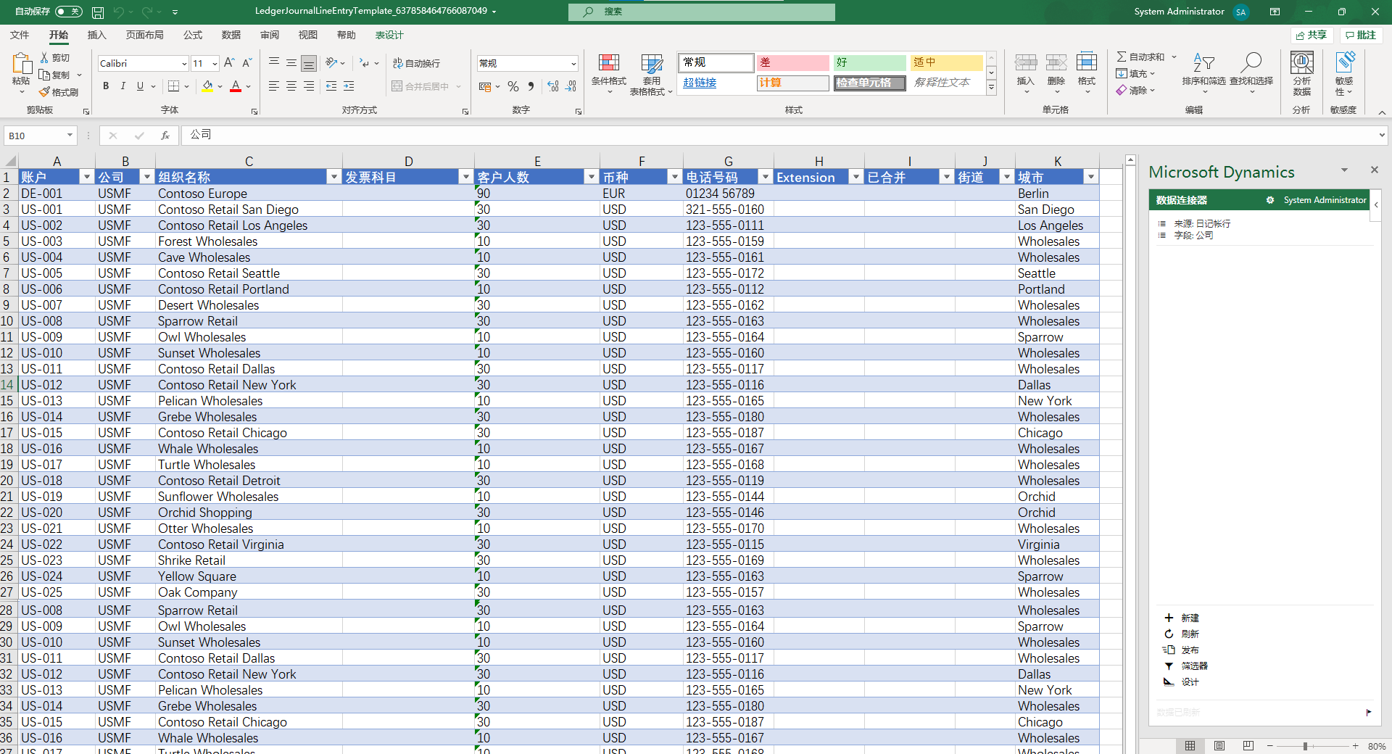Switch to the 数据 ribbon tab
Viewport: 1392px width, 754px height.
pos(231,35)
